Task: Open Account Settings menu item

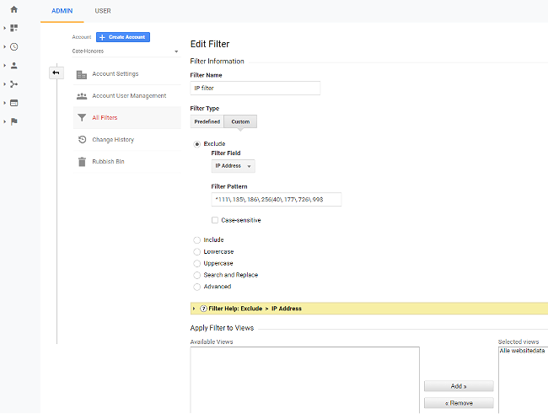Action: (127, 74)
